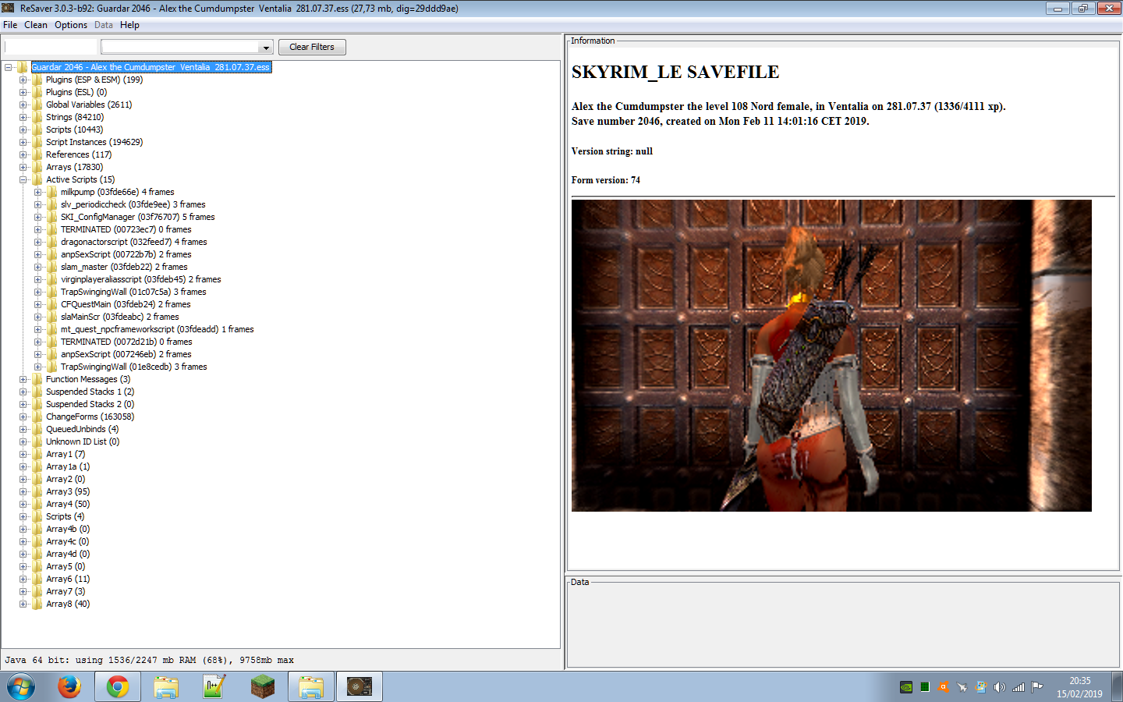Select the mt_quest_npcframeworkscript row

click(x=157, y=329)
